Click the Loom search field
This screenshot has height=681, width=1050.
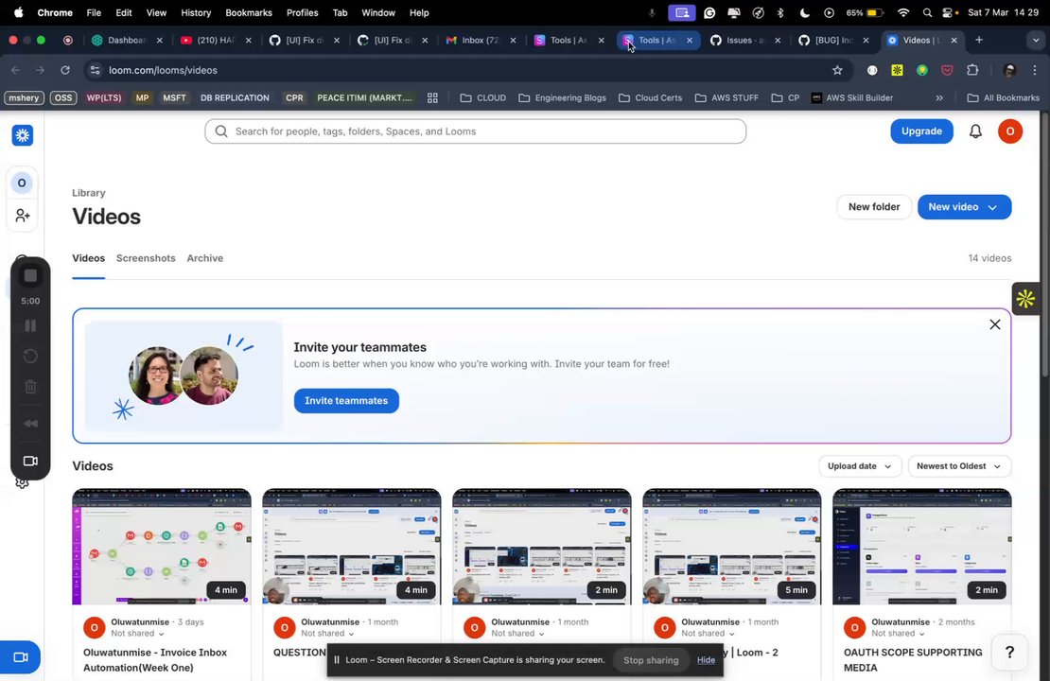pos(476,131)
